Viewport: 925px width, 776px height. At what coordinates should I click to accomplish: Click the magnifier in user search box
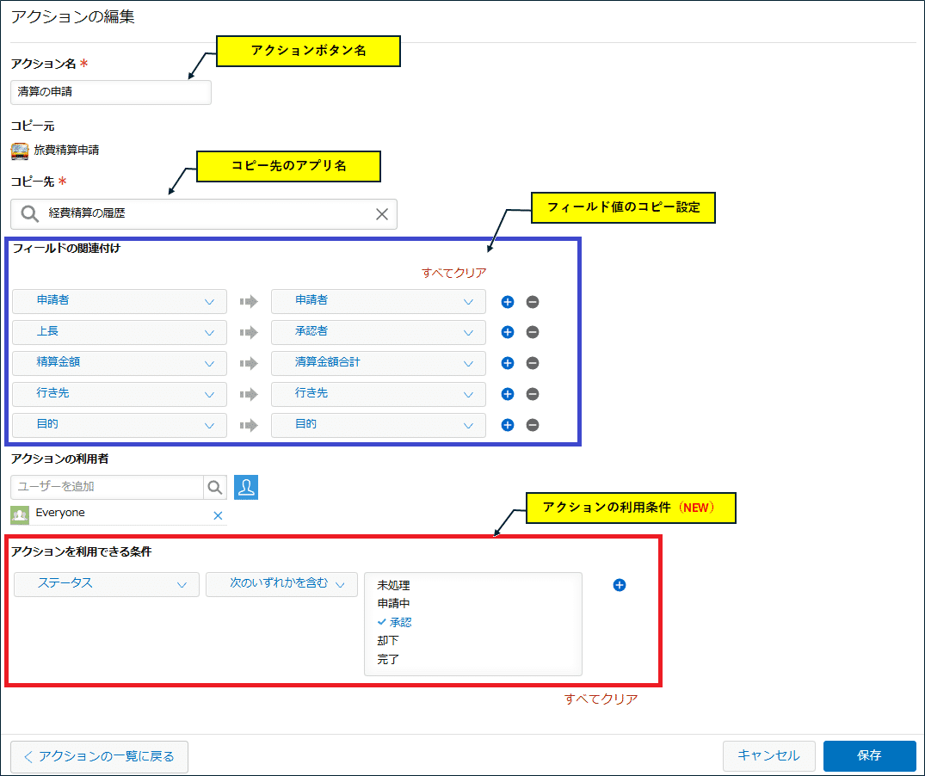coord(215,487)
